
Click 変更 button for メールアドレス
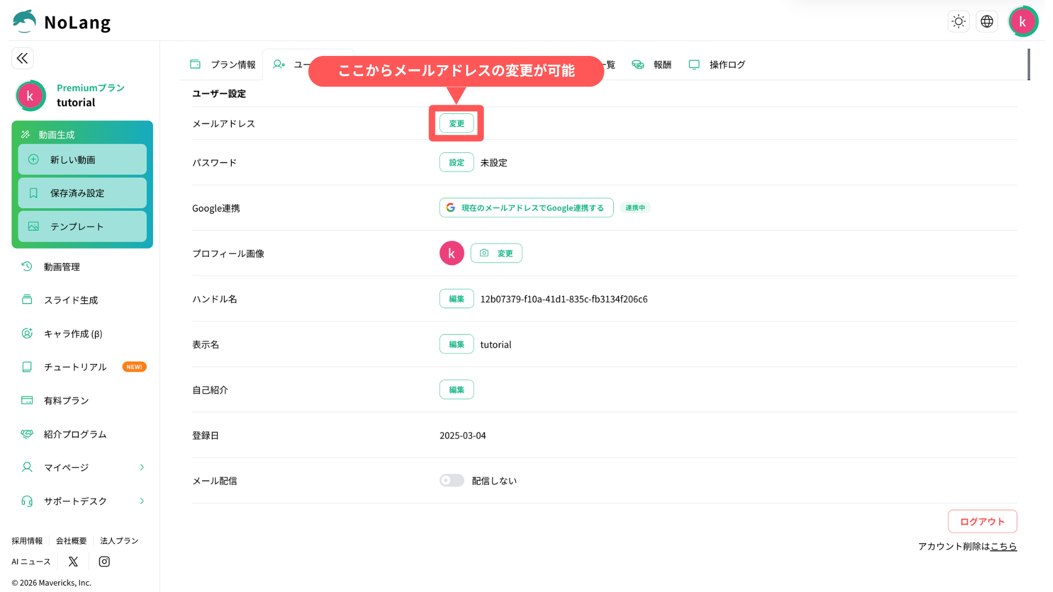[x=456, y=123]
